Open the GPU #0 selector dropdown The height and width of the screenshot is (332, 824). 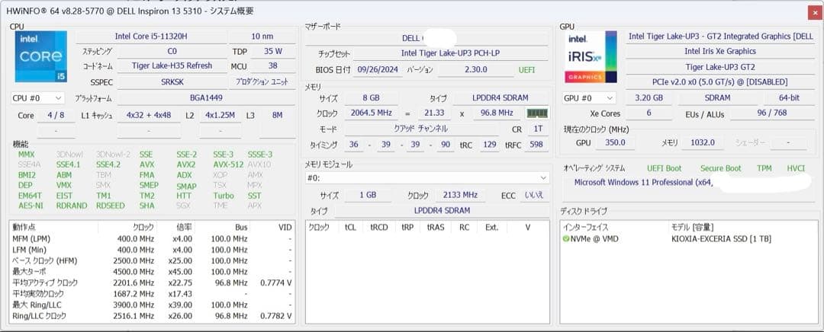coord(588,98)
